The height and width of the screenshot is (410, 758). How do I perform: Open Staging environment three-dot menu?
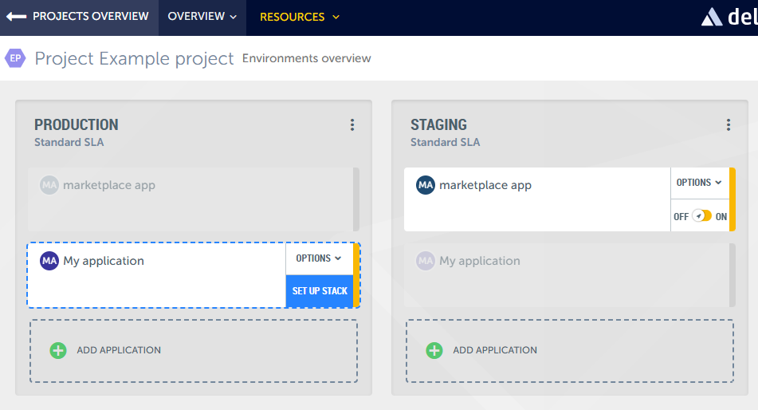click(x=729, y=124)
